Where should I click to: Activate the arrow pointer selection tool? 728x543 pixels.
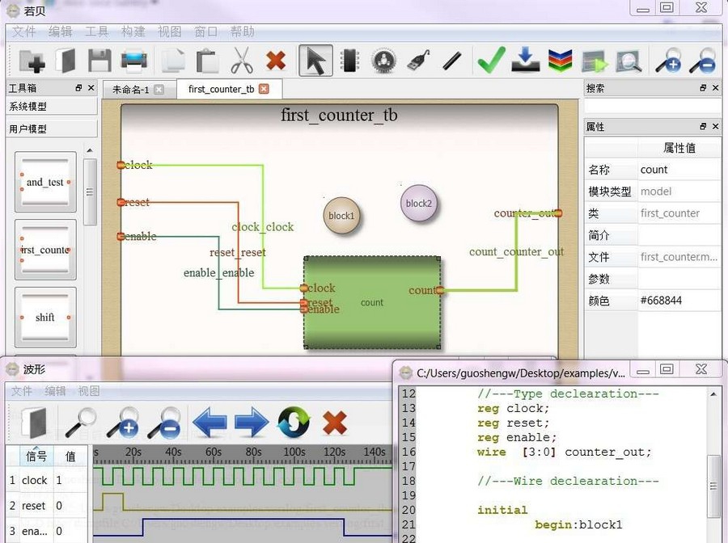coord(315,61)
